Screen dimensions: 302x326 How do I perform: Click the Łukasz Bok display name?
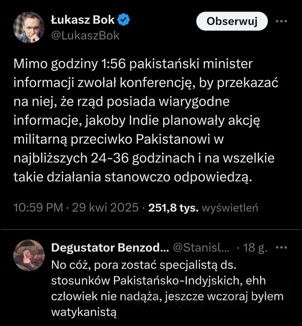coord(83,20)
